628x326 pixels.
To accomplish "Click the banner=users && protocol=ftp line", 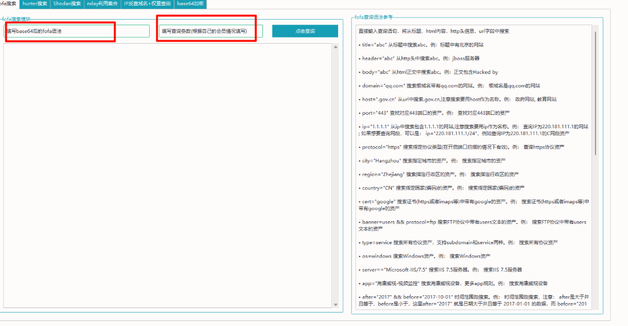I will pos(472,225).
